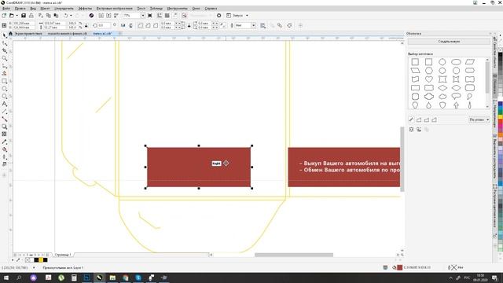503x283 pixels.
Task: Select the Polygon tool
Action: tap(4, 96)
